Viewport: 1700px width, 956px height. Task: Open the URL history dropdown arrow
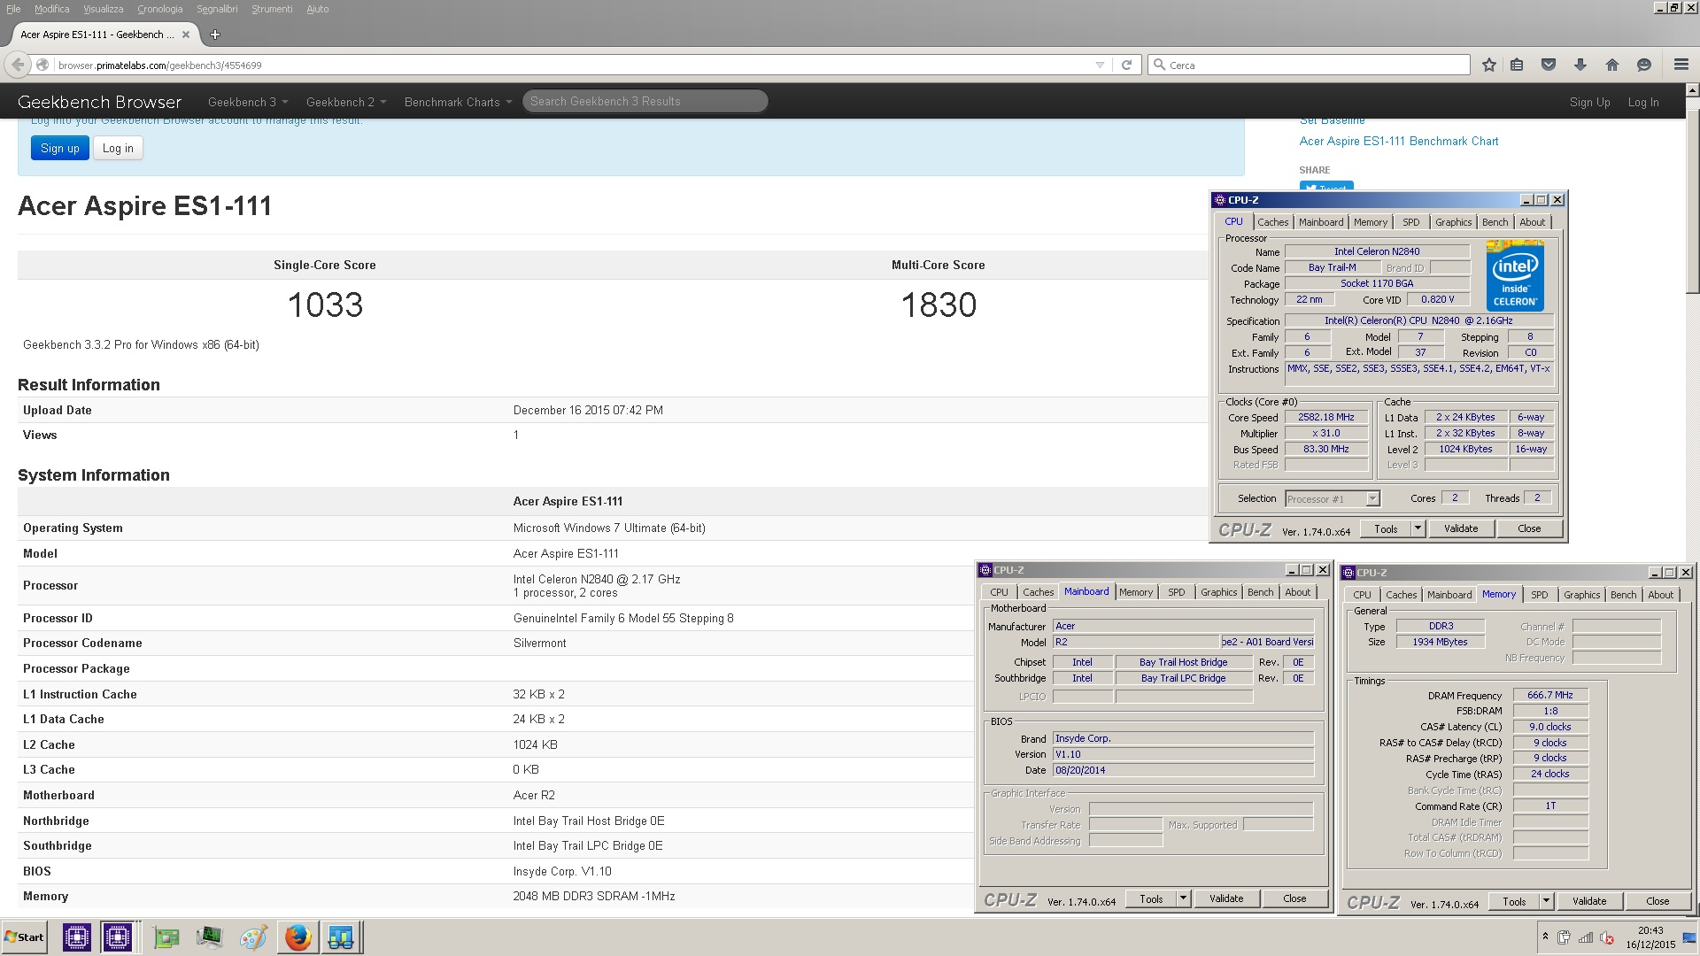(1100, 65)
